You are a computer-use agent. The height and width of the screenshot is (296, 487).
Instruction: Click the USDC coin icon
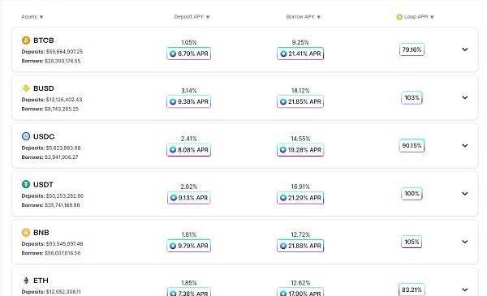[26, 136]
